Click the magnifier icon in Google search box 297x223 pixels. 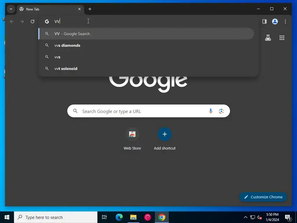point(75,111)
